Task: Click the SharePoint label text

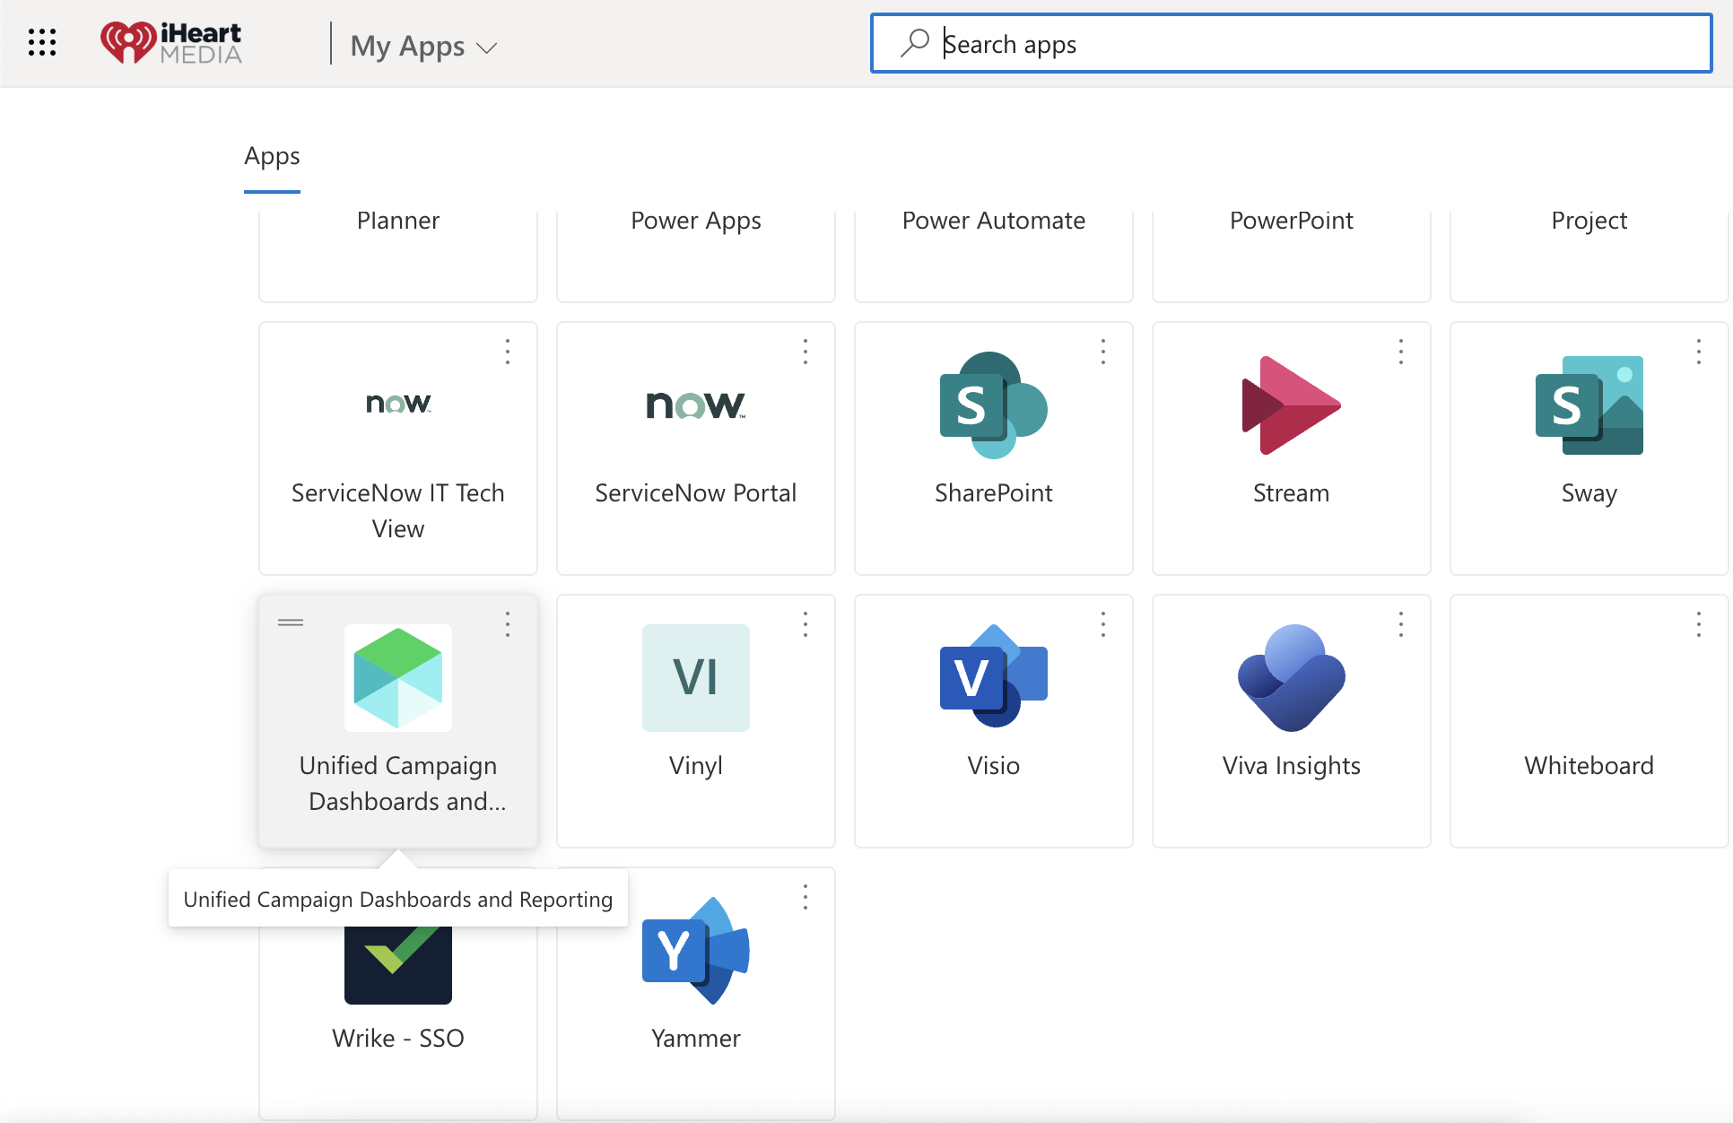Action: click(x=994, y=493)
